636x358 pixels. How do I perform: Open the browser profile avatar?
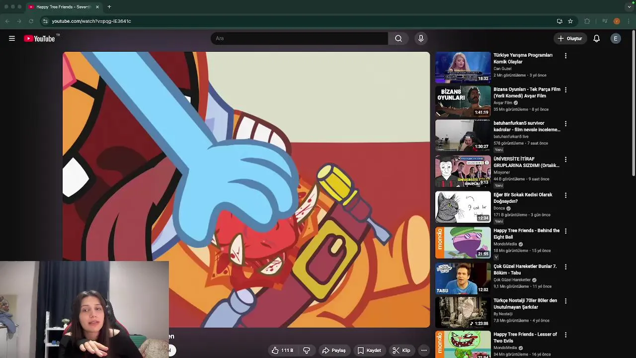[x=617, y=21]
